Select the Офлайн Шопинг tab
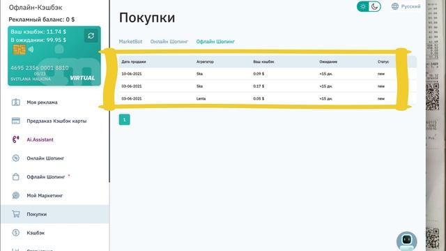 tap(215, 42)
